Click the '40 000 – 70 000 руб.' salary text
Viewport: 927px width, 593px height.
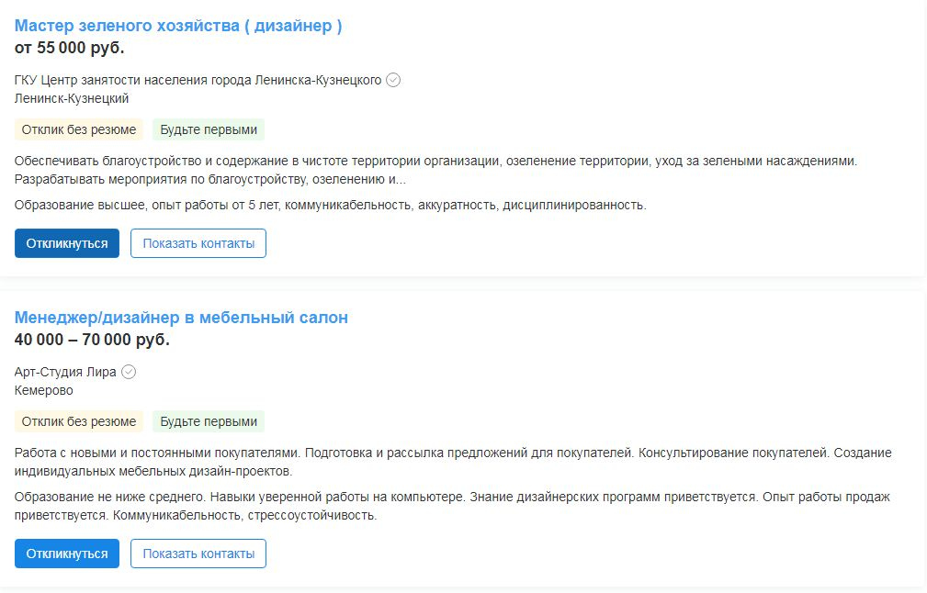[x=92, y=340]
